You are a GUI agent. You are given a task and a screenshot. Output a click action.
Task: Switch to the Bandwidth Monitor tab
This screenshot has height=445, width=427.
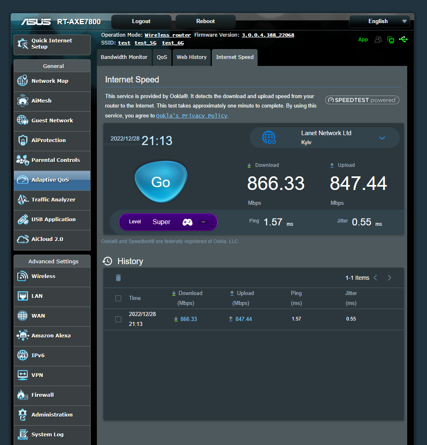coord(124,57)
